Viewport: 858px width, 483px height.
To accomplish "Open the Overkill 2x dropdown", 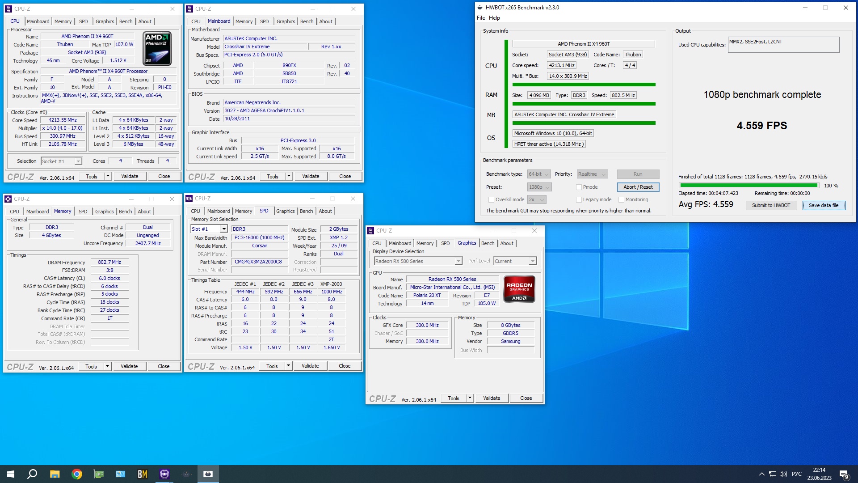I will pyautogui.click(x=537, y=200).
